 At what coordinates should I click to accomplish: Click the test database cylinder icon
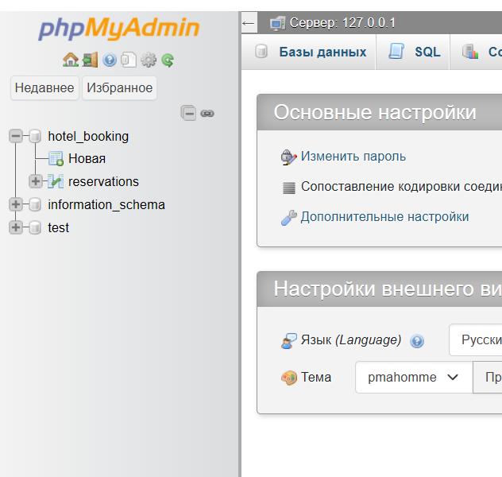point(35,227)
